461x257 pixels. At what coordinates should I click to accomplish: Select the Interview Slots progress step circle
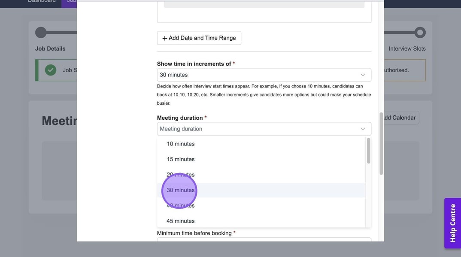[x=420, y=32]
